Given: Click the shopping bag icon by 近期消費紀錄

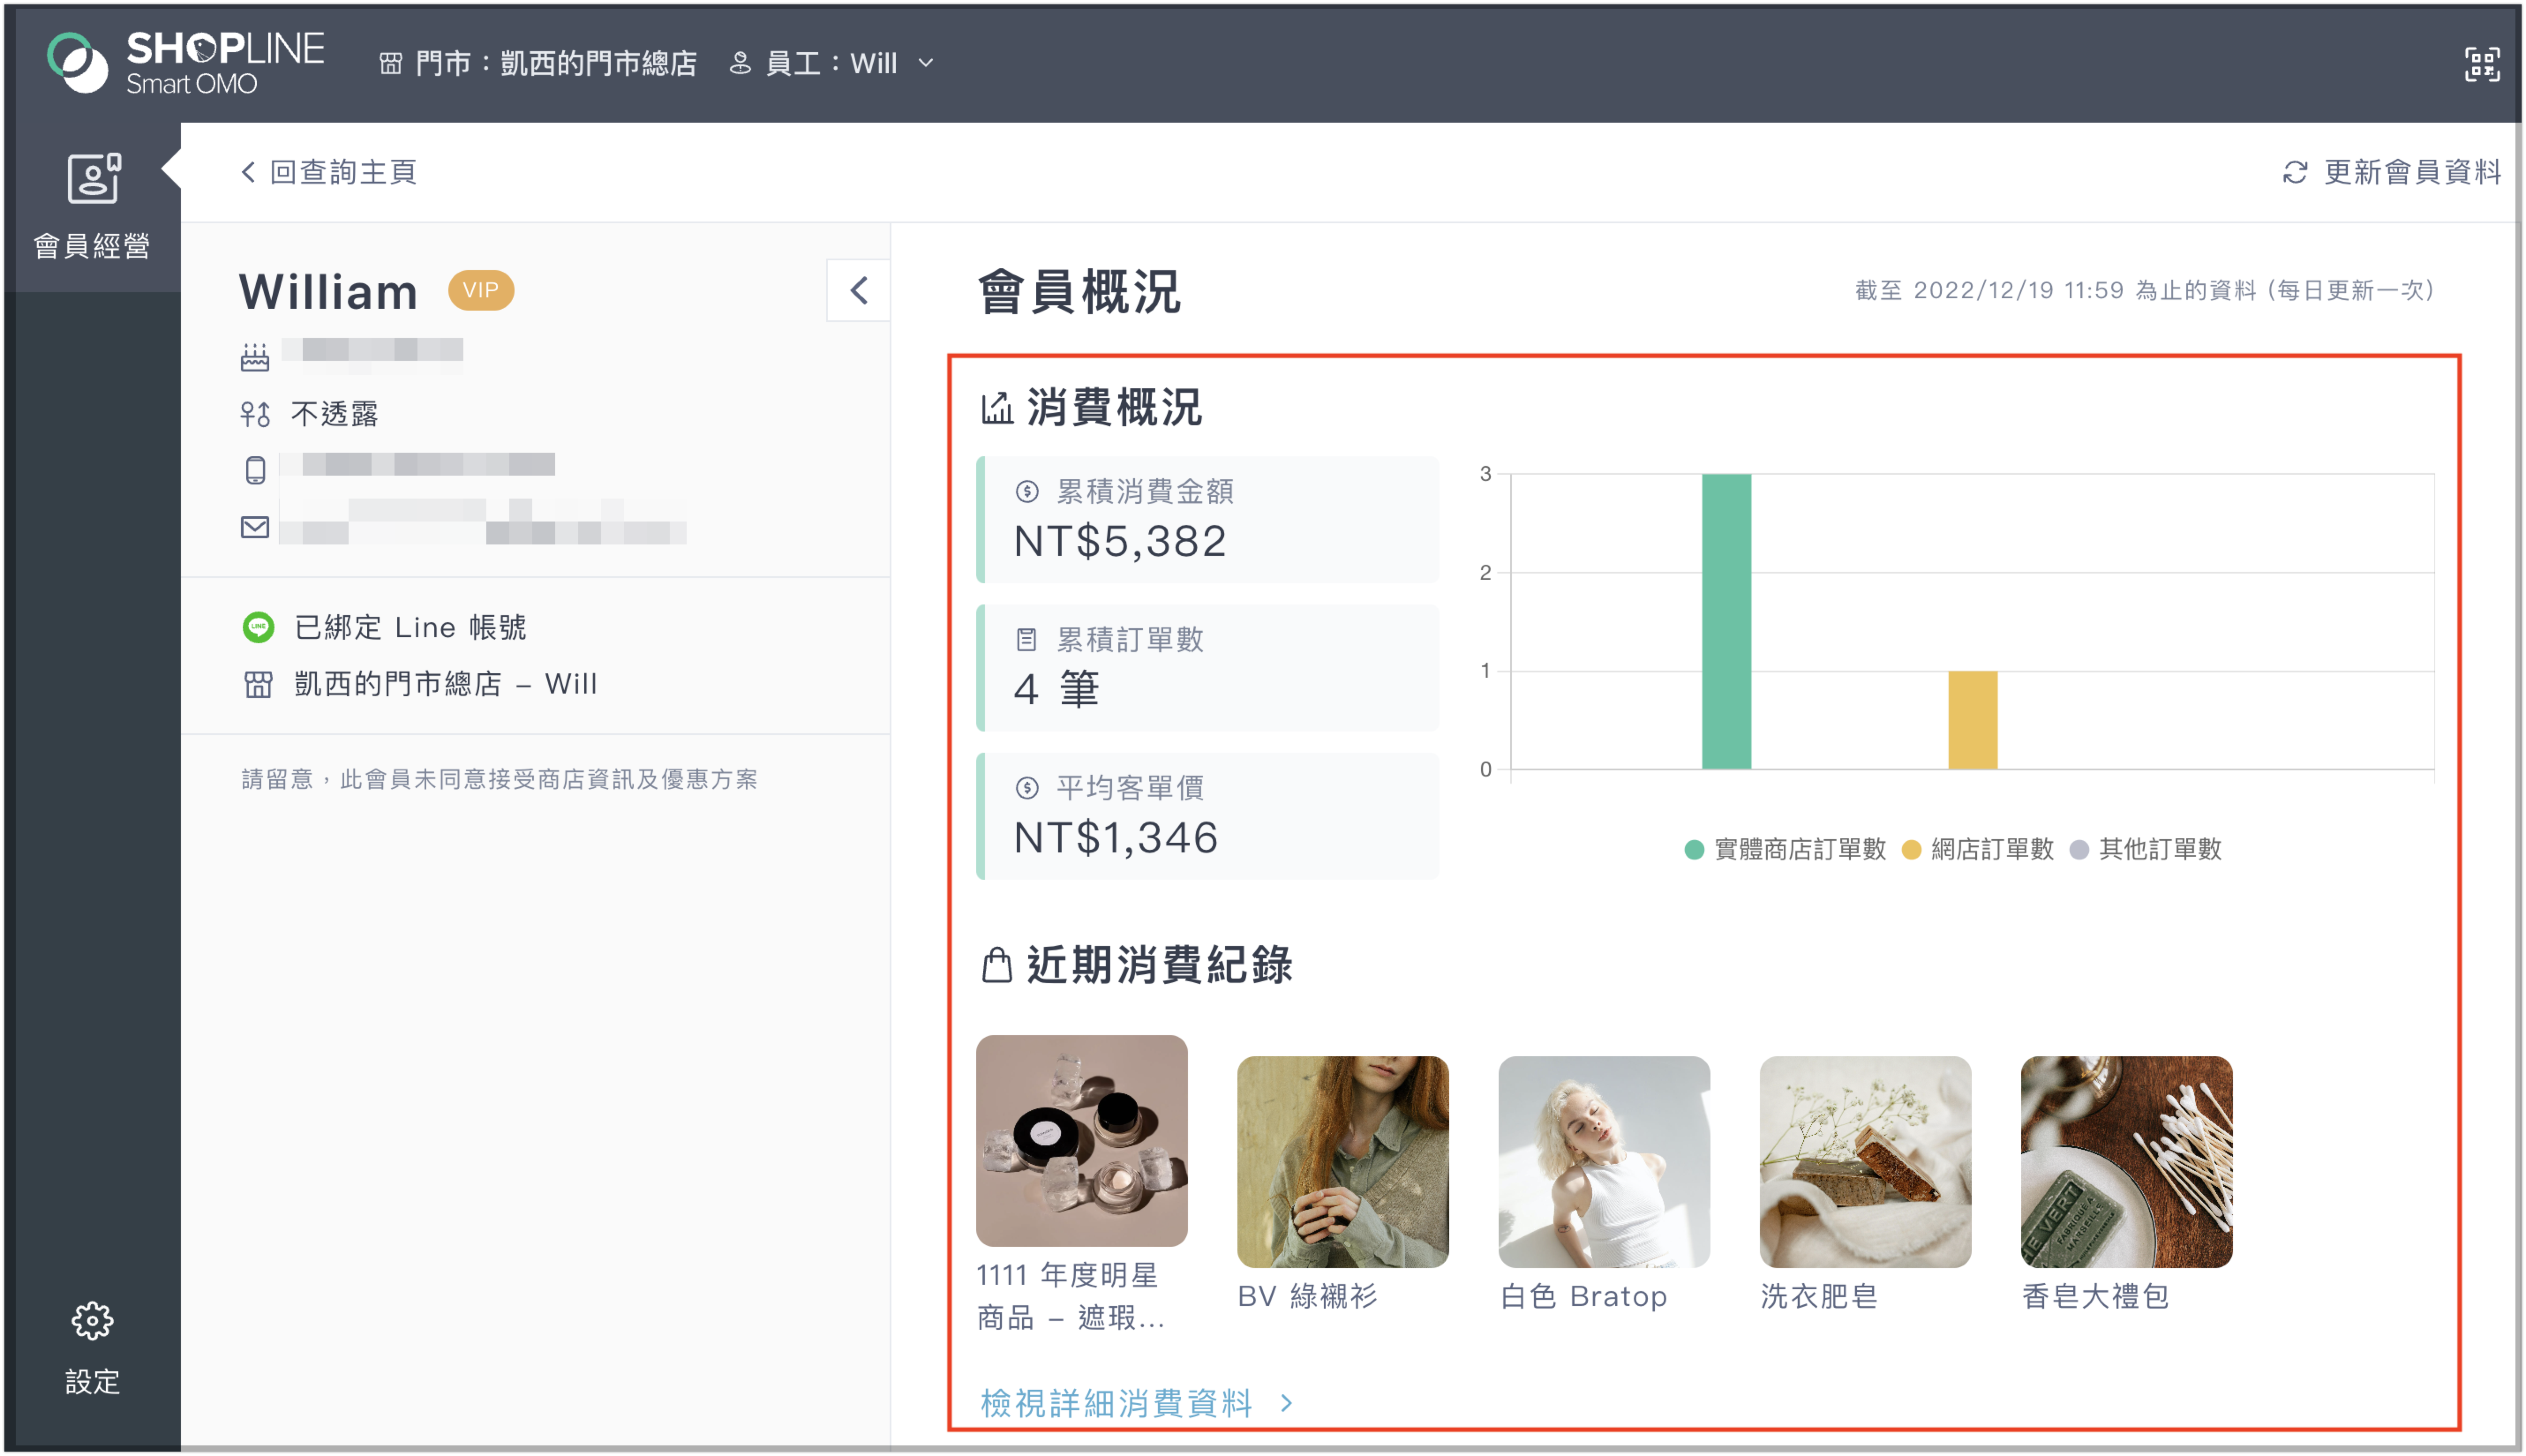Looking at the screenshot, I should coord(996,965).
